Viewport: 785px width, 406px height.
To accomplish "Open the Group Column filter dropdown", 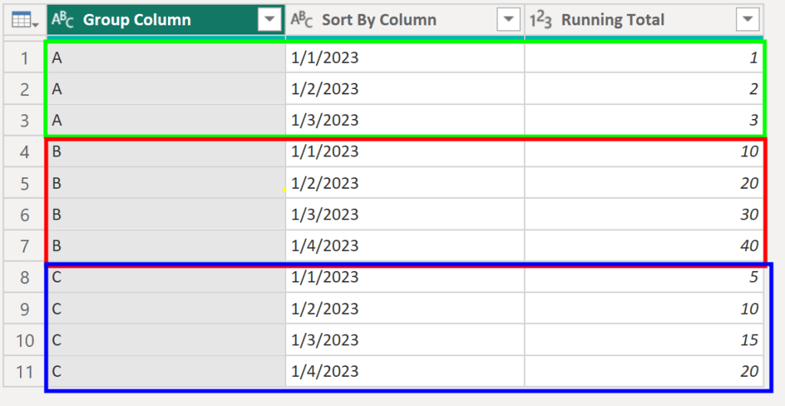I will point(269,20).
